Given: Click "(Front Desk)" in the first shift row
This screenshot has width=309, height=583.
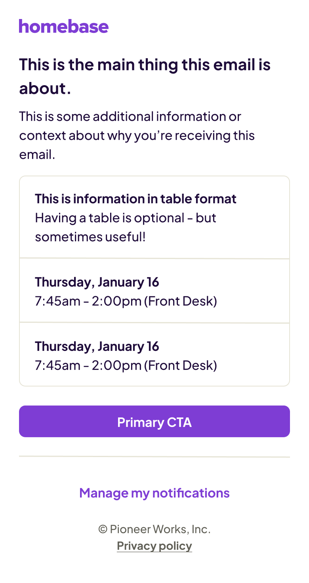Looking at the screenshot, I should [180, 301].
